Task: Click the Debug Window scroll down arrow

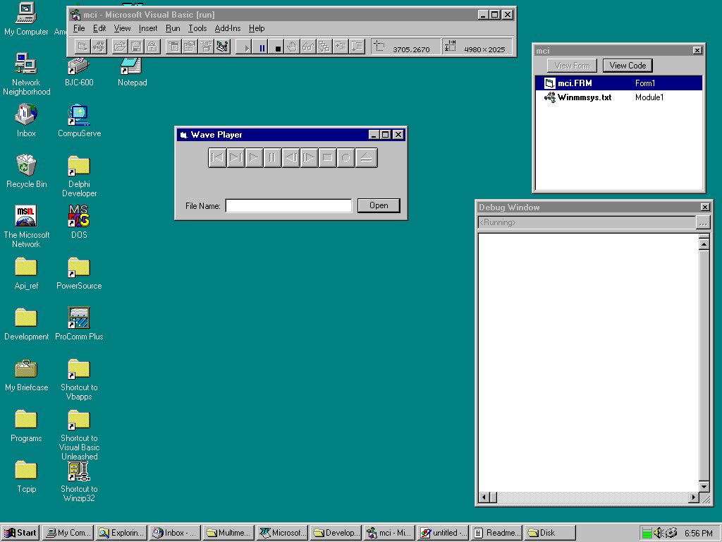Action: [704, 486]
